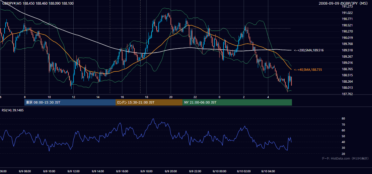Screen dimensions: 372x174
Task: Click the データ: HistData.com source credit
Action: click(345, 158)
